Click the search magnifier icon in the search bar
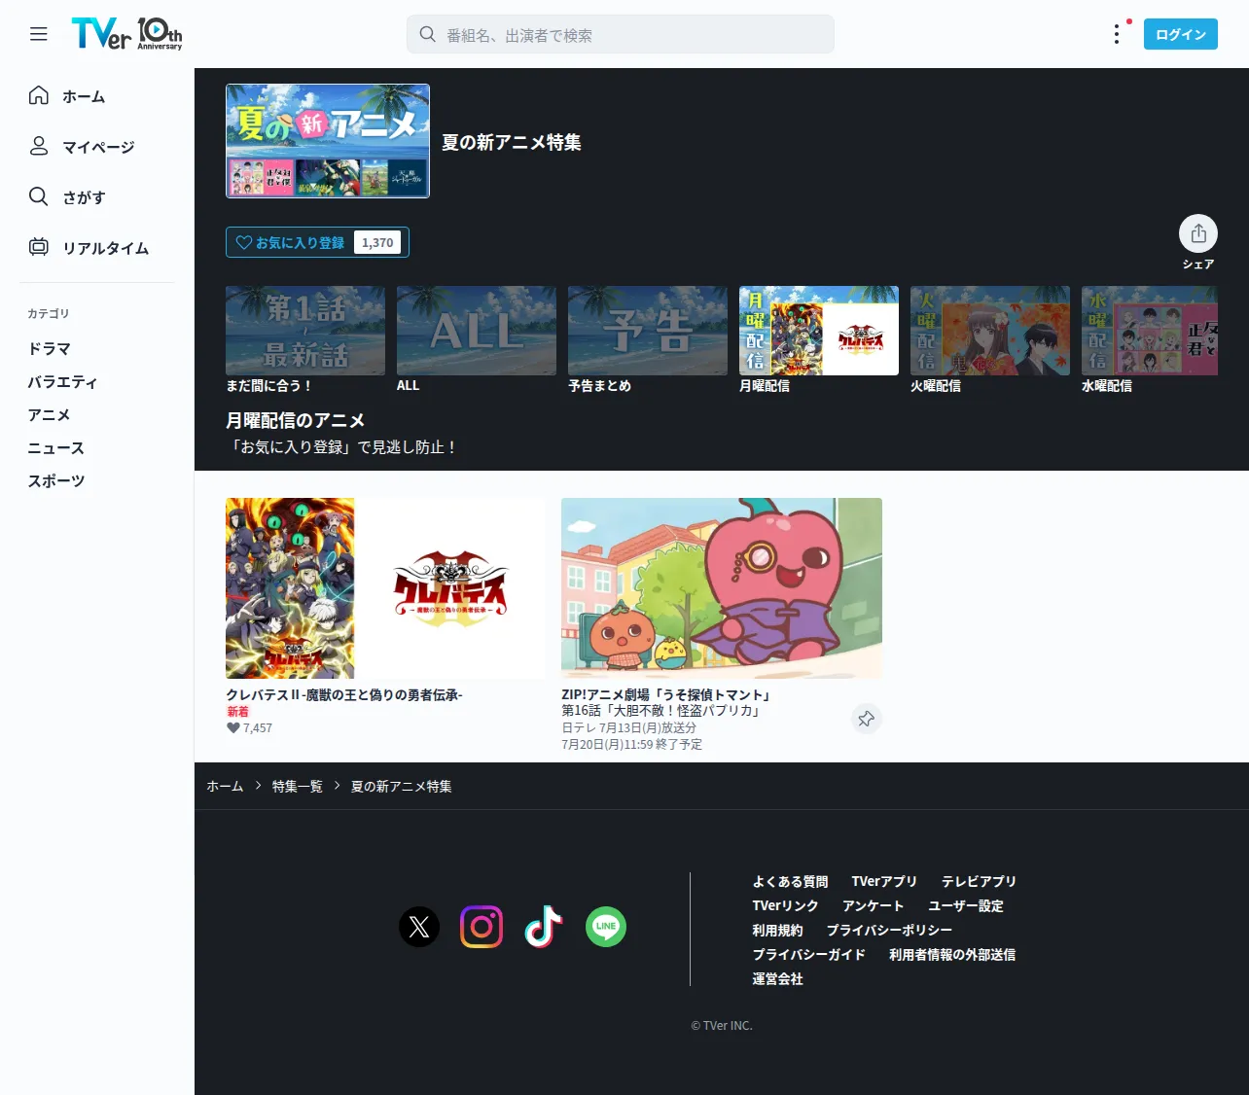Image resolution: width=1249 pixels, height=1095 pixels. point(427,34)
